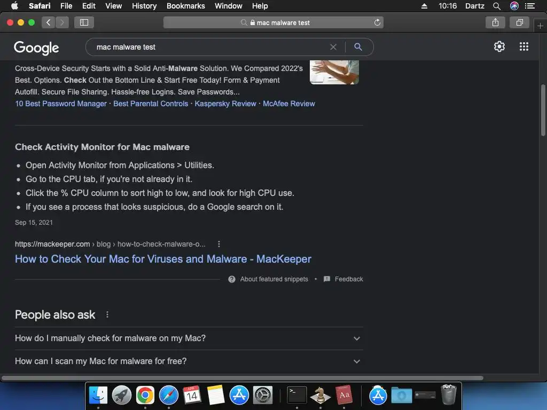Click the About featured snippets help icon
The image size is (547, 410).
(232, 279)
